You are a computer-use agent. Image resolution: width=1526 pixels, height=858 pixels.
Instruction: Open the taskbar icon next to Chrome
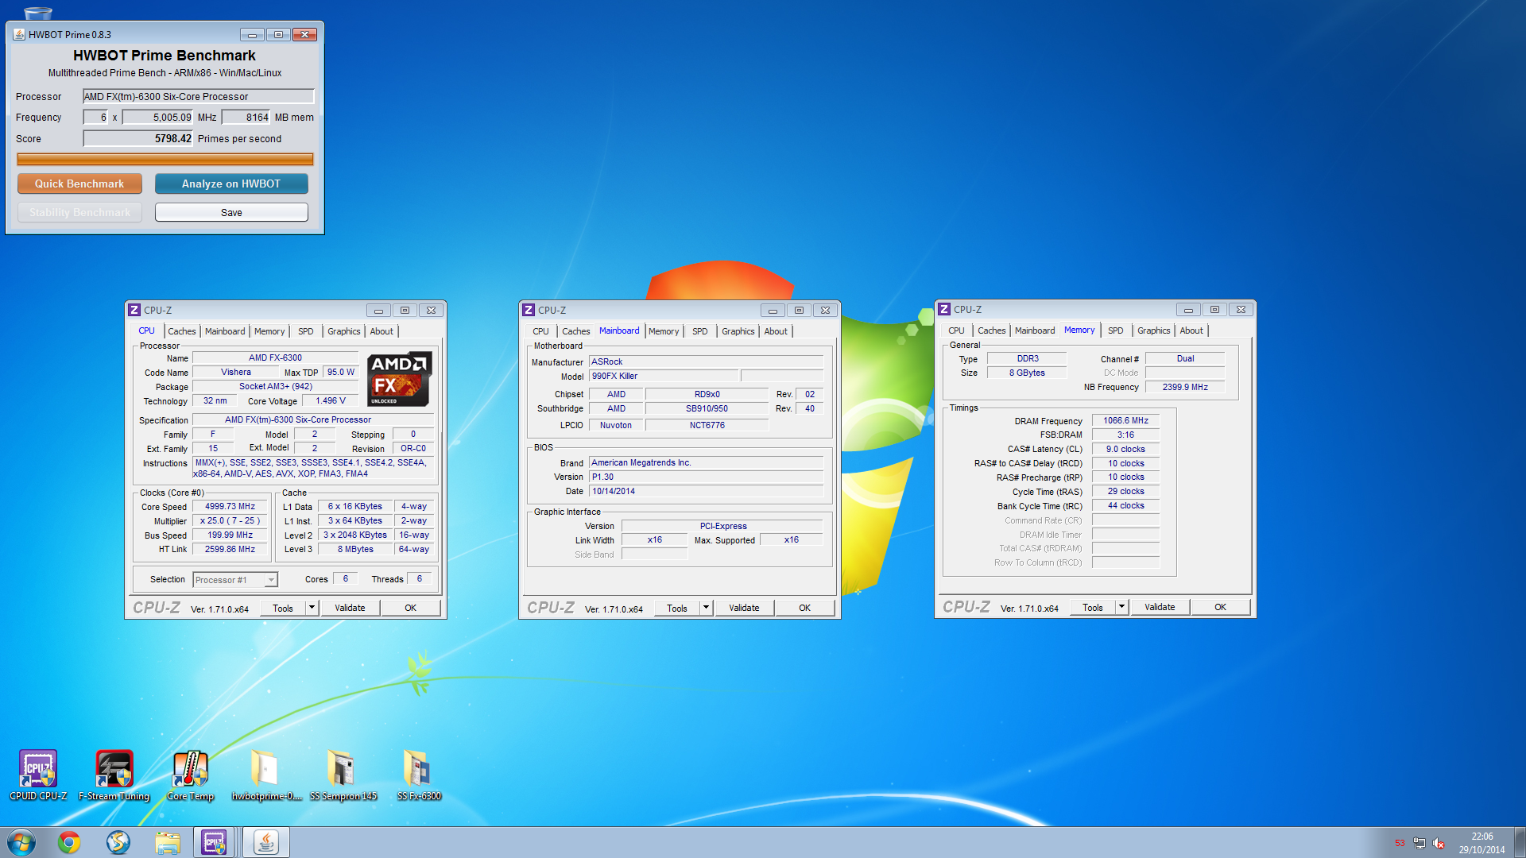tap(118, 842)
